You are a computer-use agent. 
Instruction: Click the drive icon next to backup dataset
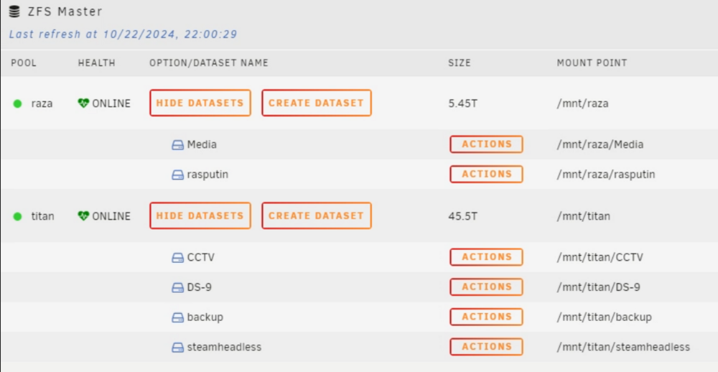pyautogui.click(x=177, y=317)
